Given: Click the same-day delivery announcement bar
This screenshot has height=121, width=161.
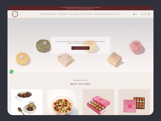Looking at the screenshot, I should [x=80, y=8].
